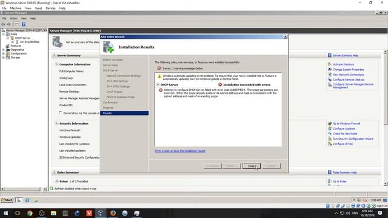Click the host Windows Start icon
This screenshot has width=388, height=218.
click(x=5, y=213)
